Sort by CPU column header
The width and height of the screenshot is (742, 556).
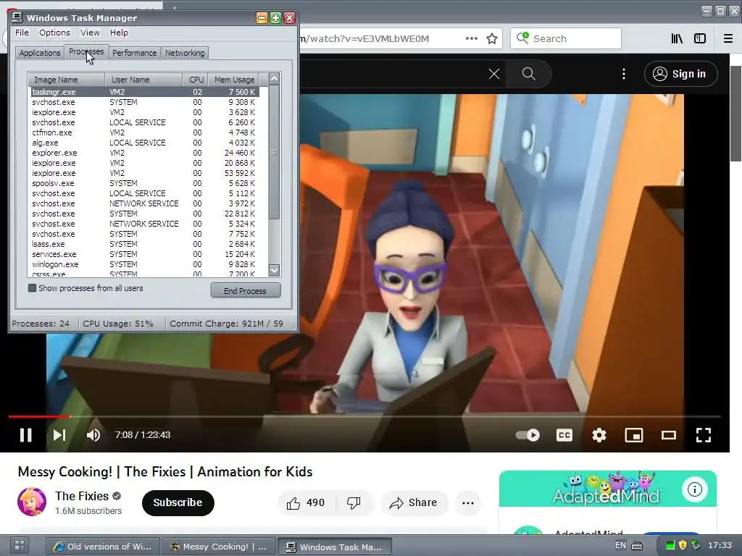click(196, 80)
